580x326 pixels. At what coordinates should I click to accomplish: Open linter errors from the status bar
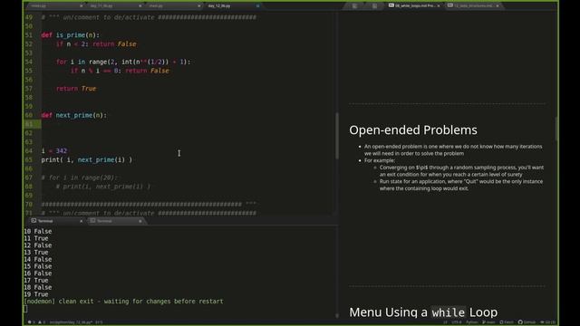[x=32, y=322]
